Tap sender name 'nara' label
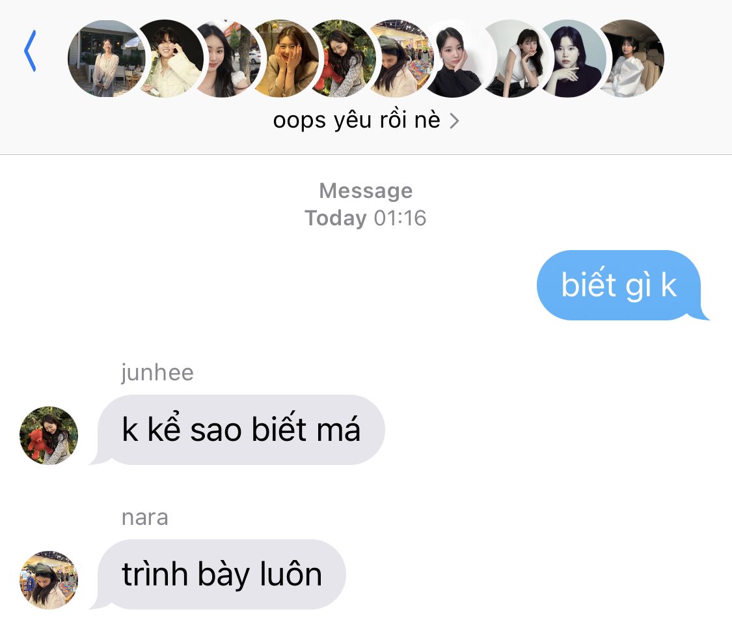Viewport: 732px width, 618px height. click(x=144, y=518)
